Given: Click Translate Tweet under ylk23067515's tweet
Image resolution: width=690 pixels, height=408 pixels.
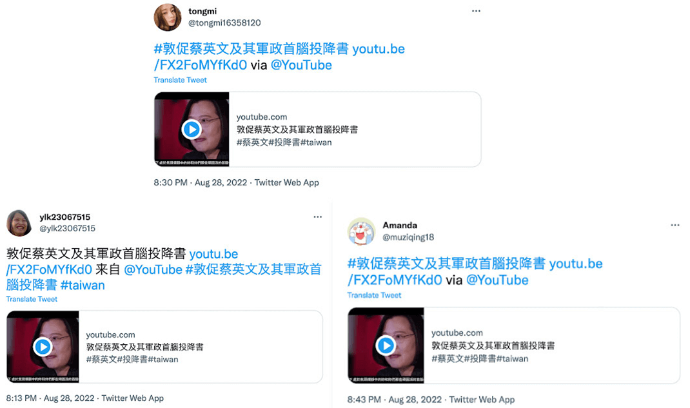Looking at the screenshot, I should [x=32, y=299].
